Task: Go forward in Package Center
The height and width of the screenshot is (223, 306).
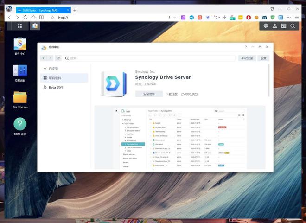Action: [x=50, y=58]
